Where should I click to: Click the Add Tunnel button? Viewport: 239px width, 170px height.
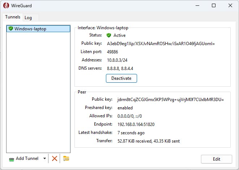tap(24, 158)
